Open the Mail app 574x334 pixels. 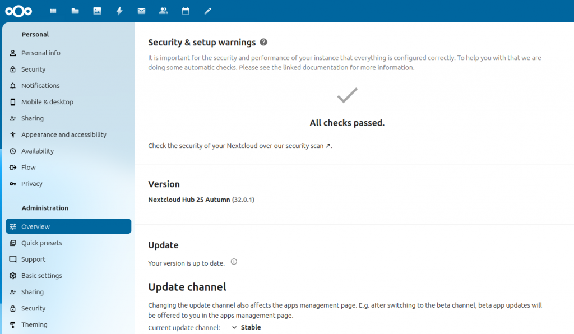(141, 10)
